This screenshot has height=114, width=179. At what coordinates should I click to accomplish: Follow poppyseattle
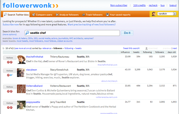[10, 103]
